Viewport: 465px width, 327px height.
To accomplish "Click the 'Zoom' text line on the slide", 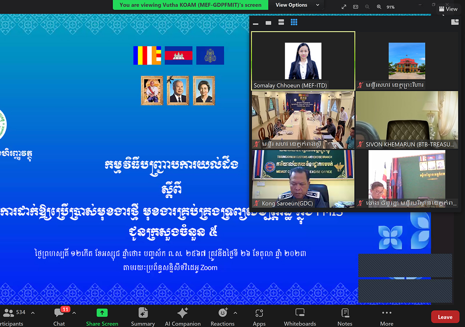I will [x=170, y=268].
